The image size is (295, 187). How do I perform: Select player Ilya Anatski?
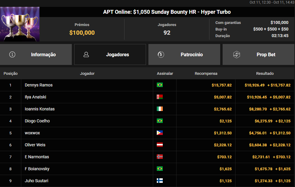click(x=35, y=97)
